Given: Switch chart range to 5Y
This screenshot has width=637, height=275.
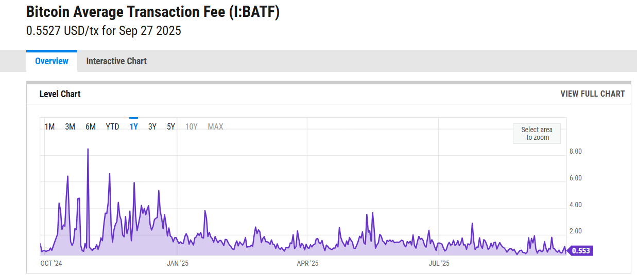Looking at the screenshot, I should coord(171,126).
